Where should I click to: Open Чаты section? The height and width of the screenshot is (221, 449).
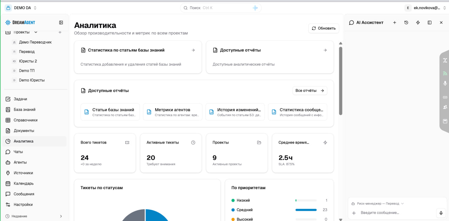coord(34,152)
